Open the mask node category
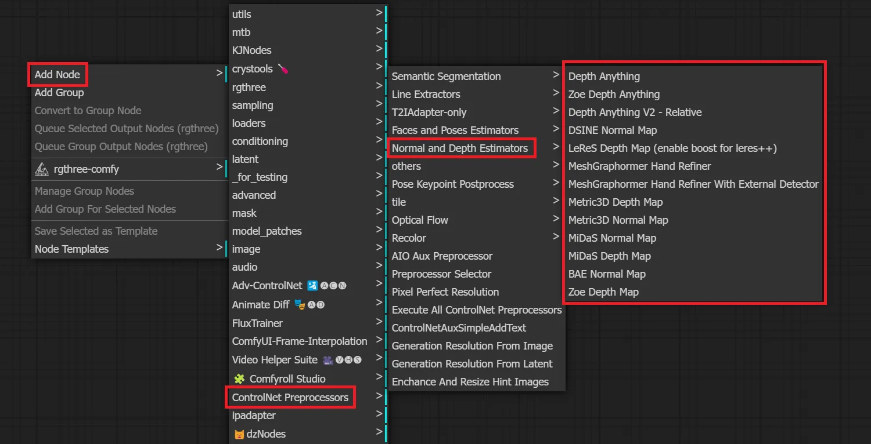871x444 pixels. pos(308,213)
